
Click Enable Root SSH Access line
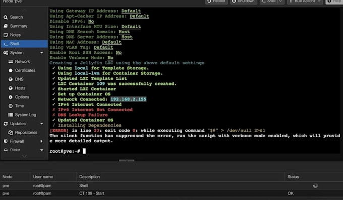86,52
